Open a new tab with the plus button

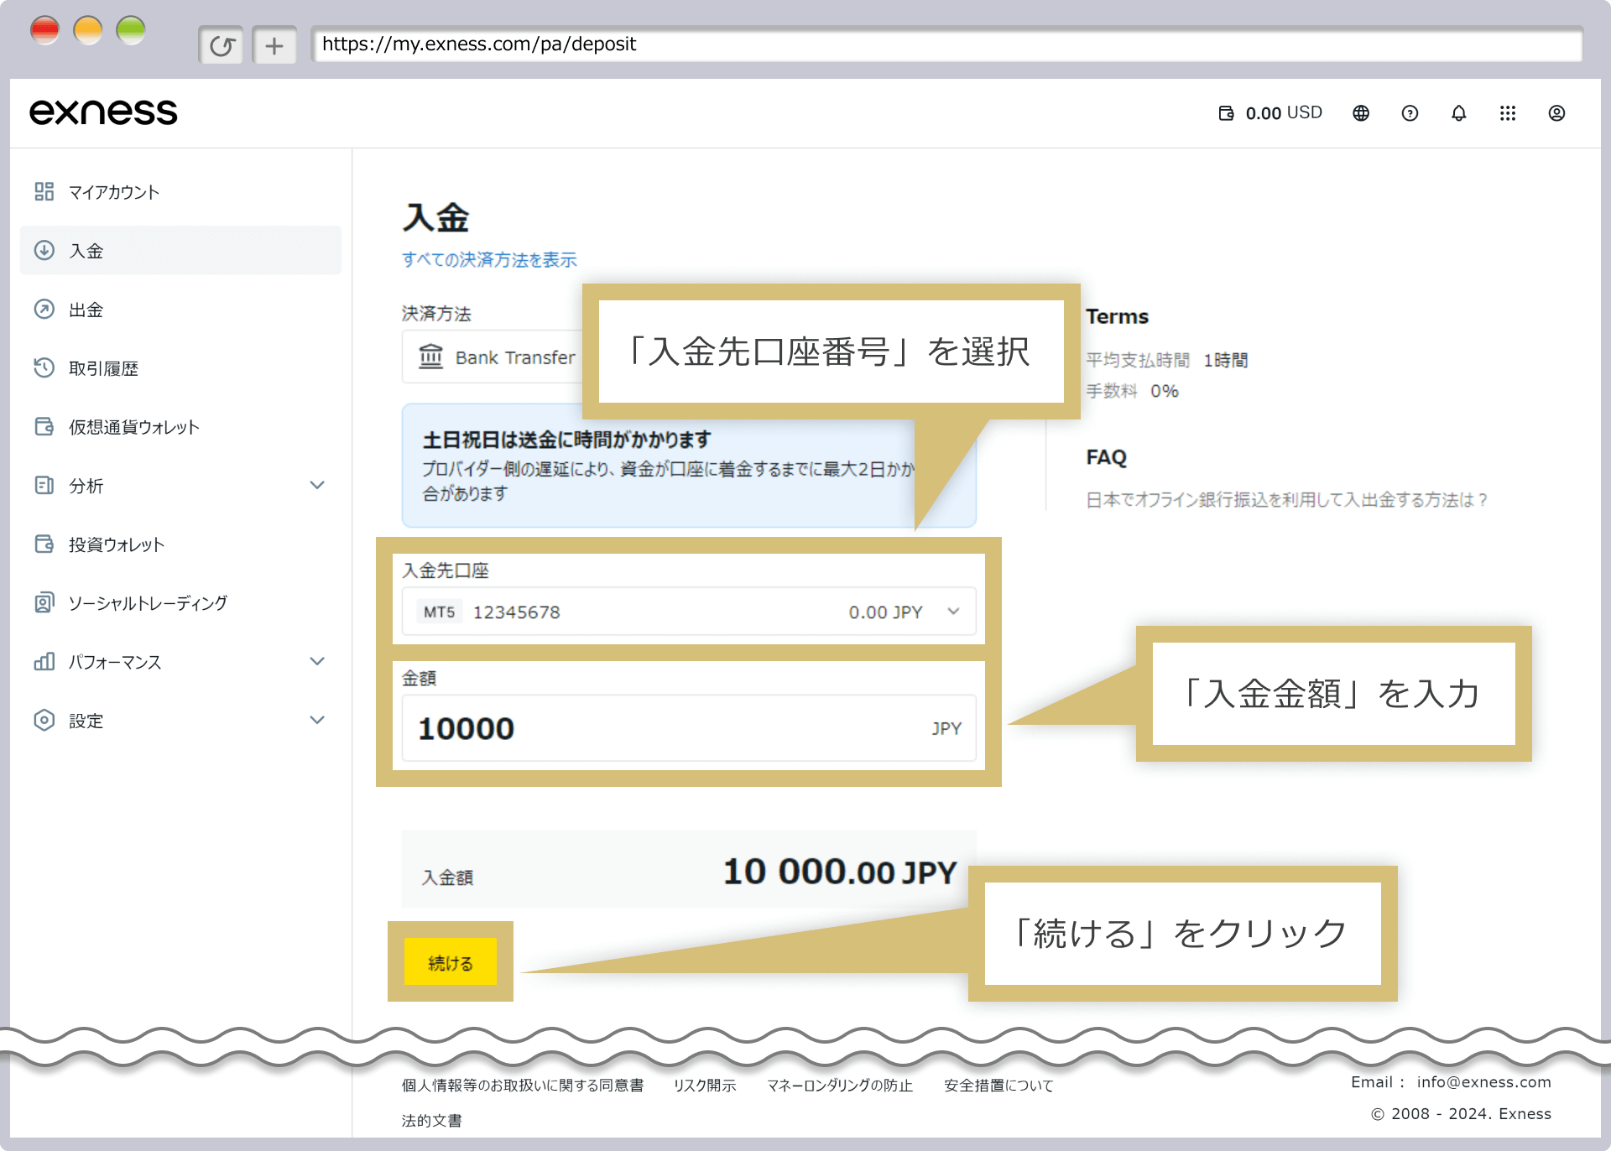(274, 45)
